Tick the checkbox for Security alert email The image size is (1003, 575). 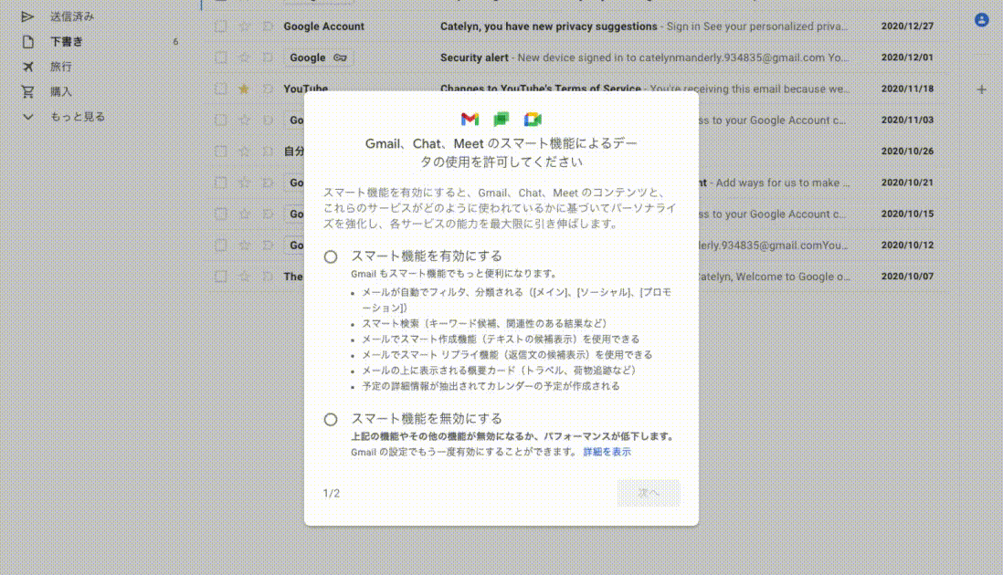[x=221, y=57]
